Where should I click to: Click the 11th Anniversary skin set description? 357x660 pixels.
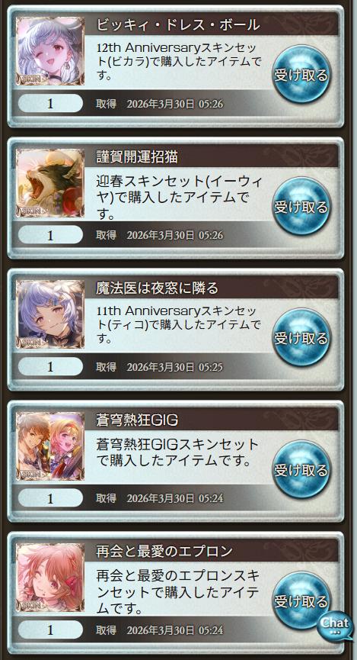coord(180,324)
